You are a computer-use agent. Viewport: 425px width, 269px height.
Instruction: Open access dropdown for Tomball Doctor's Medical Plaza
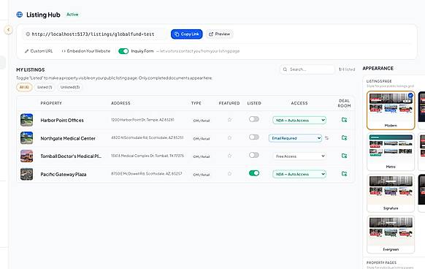[x=299, y=156]
